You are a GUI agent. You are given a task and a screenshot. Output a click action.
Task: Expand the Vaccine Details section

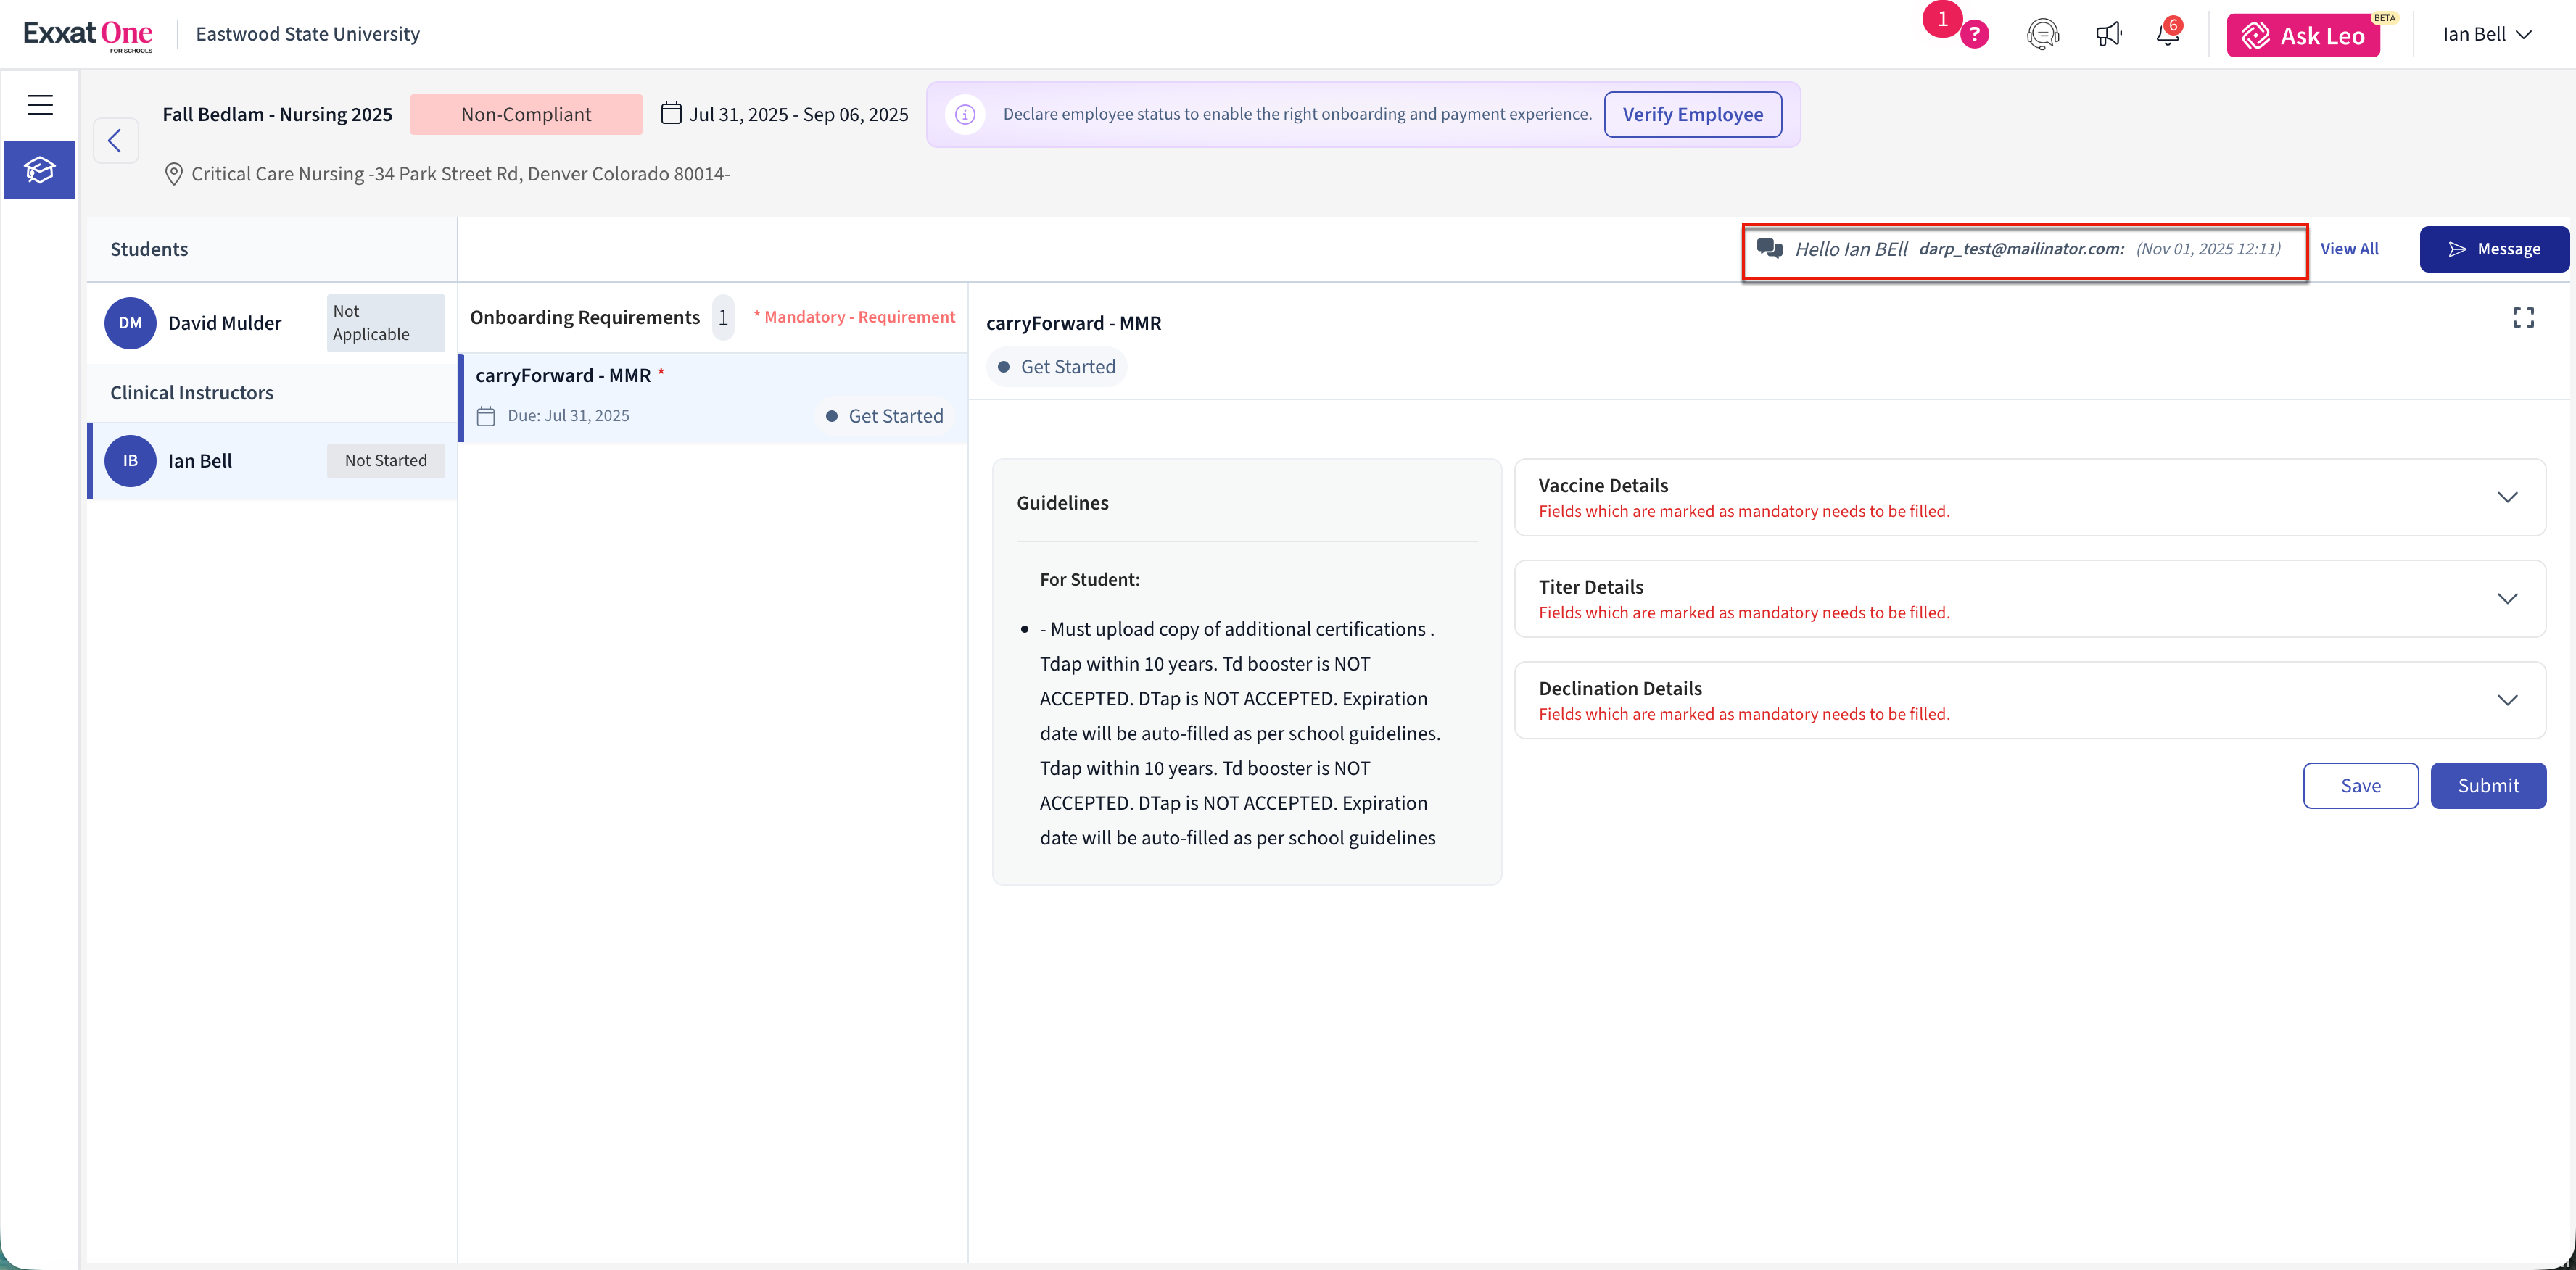click(2506, 497)
